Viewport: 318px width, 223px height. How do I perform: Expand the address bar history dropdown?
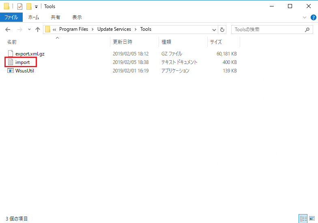(215, 30)
